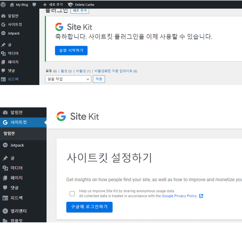
Task: Click the WordPress logo in the admin bar
Action: pos(3,4)
